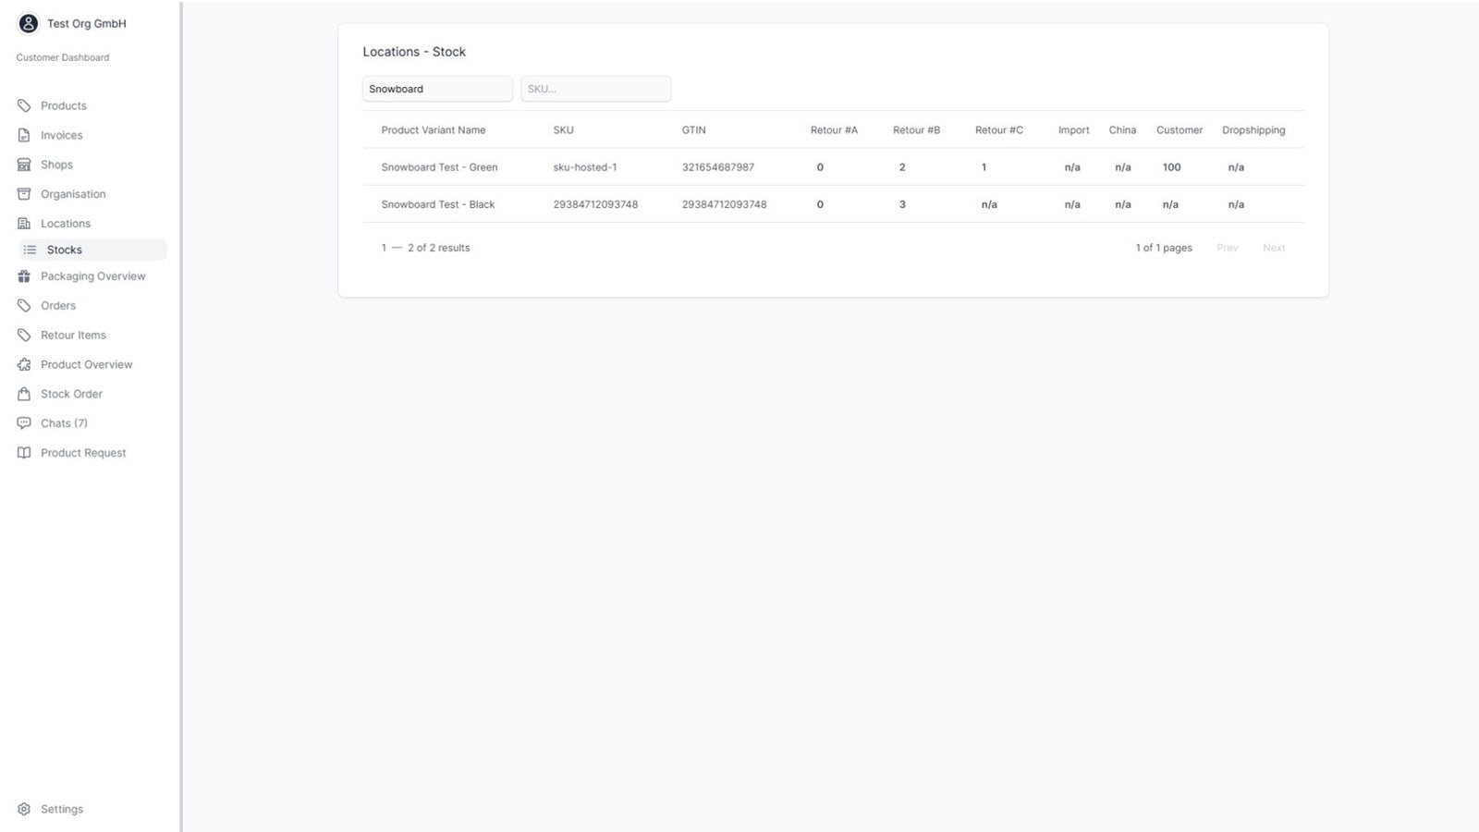Click the China column header
Image resolution: width=1479 pixels, height=832 pixels.
pos(1122,130)
